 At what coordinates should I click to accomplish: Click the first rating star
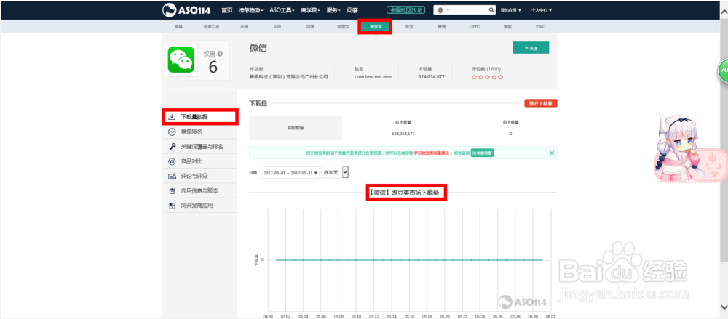click(474, 77)
